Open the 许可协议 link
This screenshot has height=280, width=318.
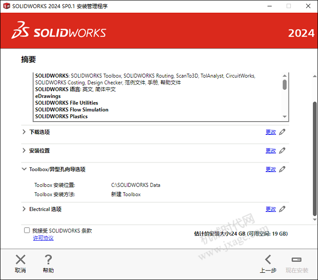[x=43, y=238]
